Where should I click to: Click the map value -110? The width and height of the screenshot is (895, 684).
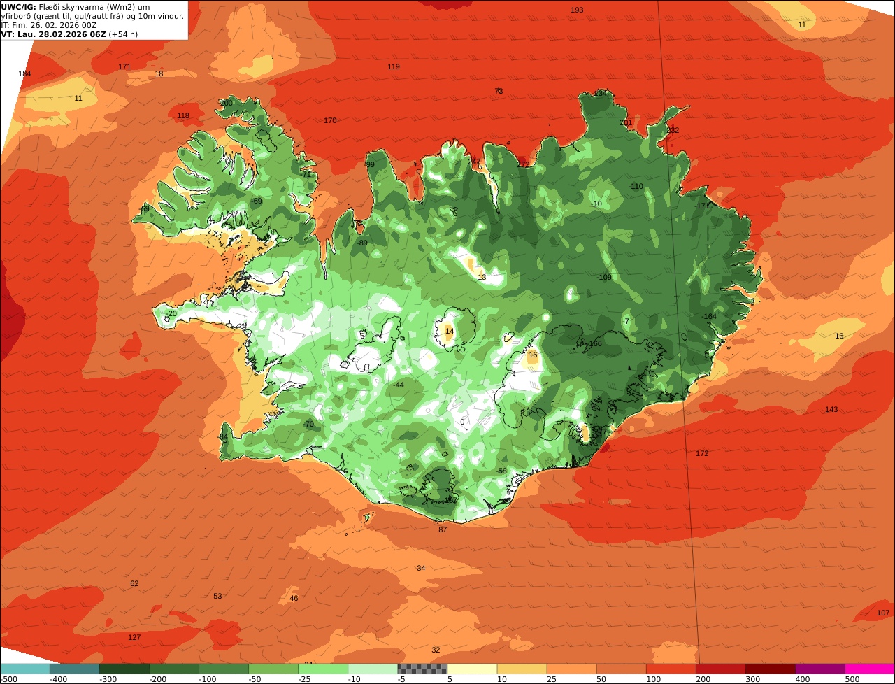(636, 186)
